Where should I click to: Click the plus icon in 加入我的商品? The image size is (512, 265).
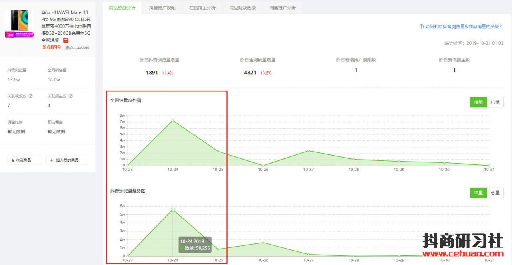click(x=52, y=160)
